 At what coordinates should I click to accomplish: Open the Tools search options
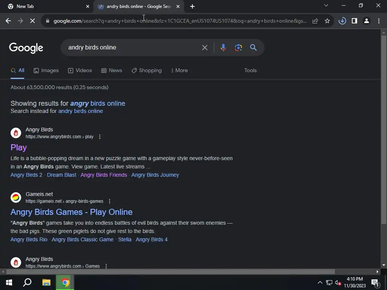250,71
